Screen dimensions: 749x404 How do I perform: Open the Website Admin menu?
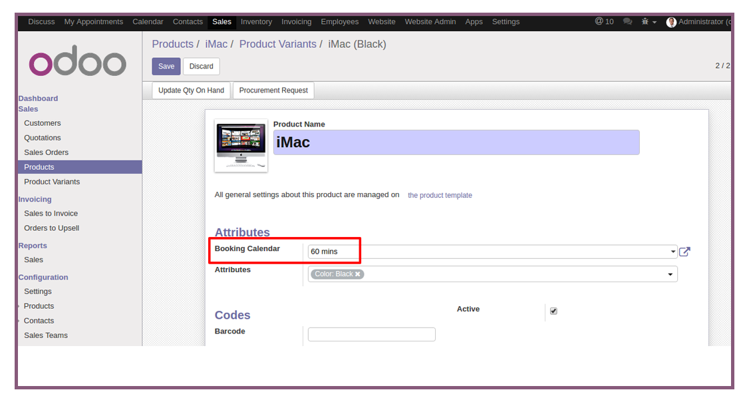click(430, 21)
